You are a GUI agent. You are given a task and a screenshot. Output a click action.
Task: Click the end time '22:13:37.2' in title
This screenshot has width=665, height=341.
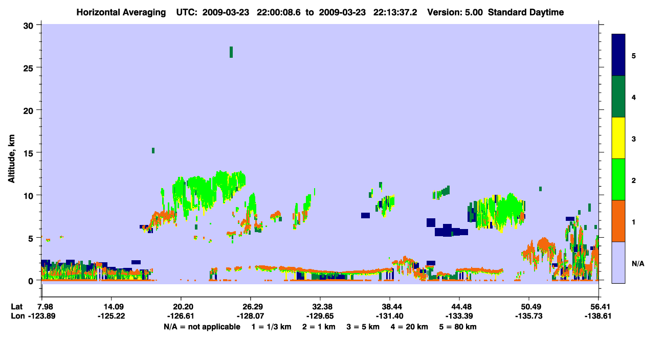click(394, 12)
